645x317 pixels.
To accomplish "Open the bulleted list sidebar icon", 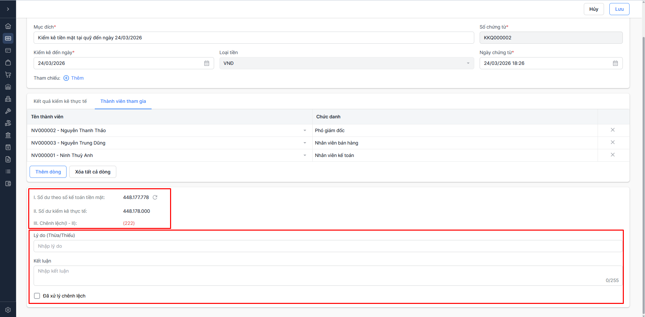I will coord(8,171).
